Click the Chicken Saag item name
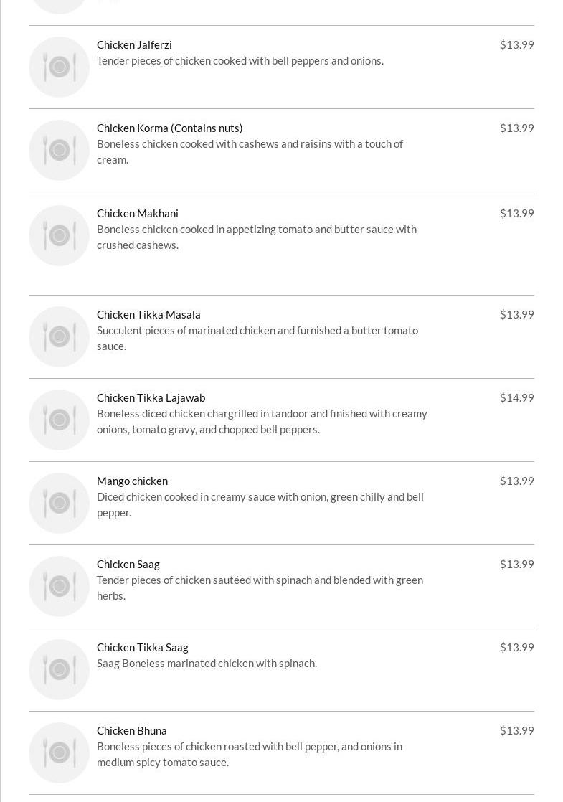 [128, 564]
